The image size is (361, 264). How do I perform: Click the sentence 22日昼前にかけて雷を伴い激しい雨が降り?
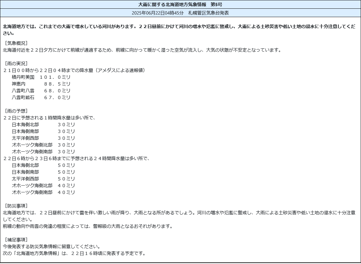[x=179, y=216]
